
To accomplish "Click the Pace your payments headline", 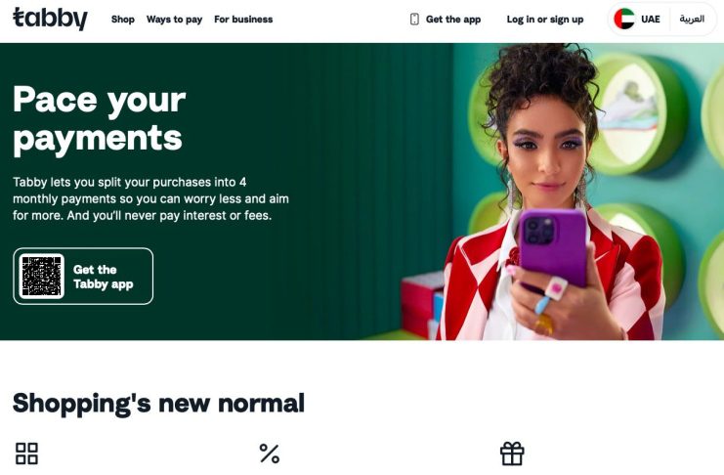I will (100, 119).
